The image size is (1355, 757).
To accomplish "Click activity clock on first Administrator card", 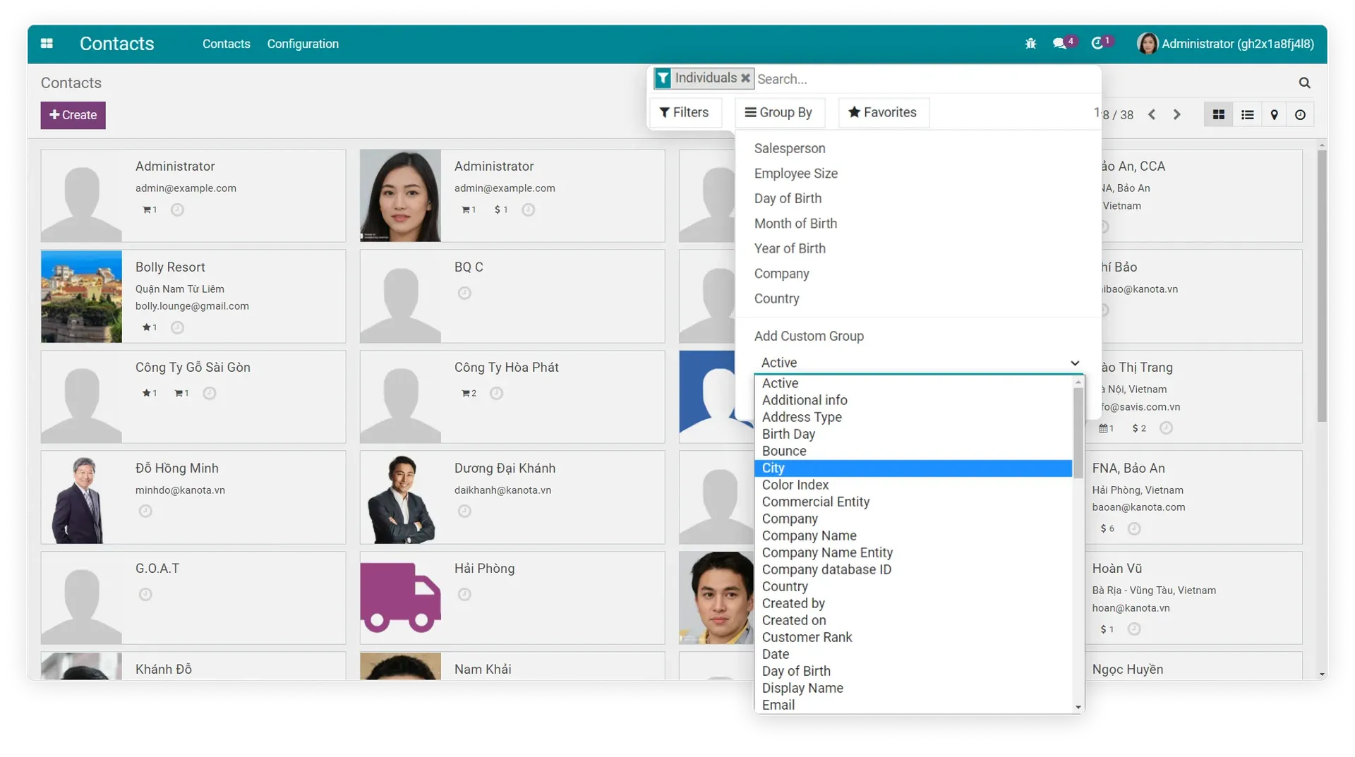I will pos(177,210).
